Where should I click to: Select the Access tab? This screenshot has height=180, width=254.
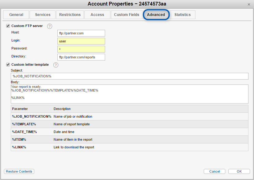tap(97, 15)
